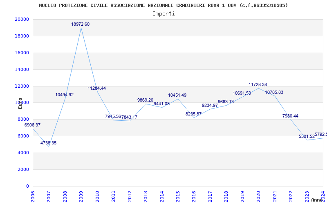Click the Anno x-axis title

pyautogui.click(x=317, y=200)
